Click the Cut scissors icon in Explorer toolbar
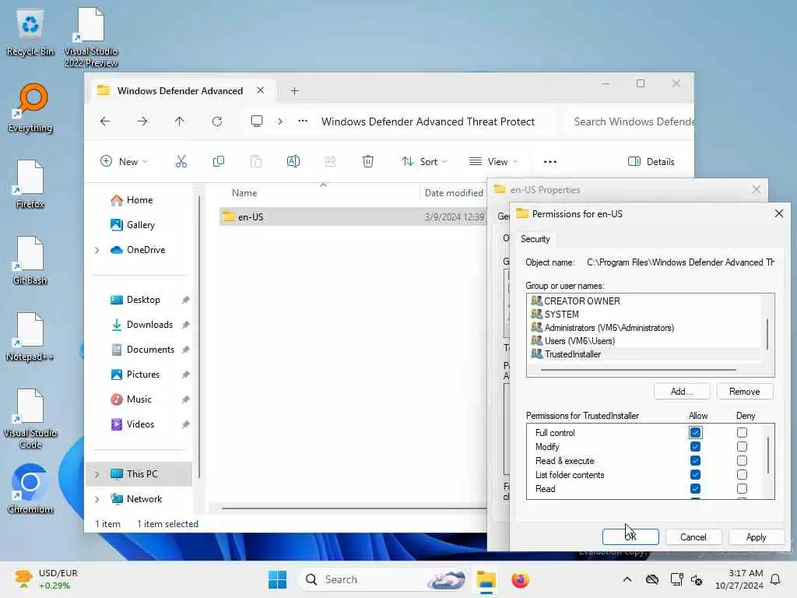 [x=181, y=162]
